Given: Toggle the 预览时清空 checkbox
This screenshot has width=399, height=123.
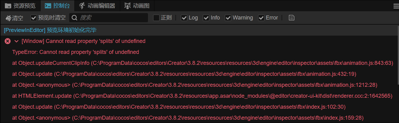Looking at the screenshot, I should pyautogui.click(x=34, y=18).
